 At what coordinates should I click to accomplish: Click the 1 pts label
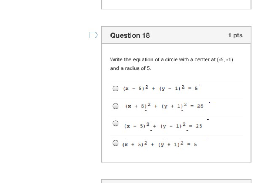pos(235,35)
